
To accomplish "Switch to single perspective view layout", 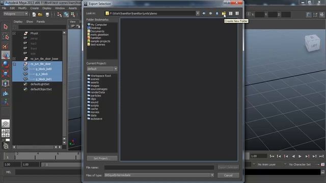I will [6, 124].
